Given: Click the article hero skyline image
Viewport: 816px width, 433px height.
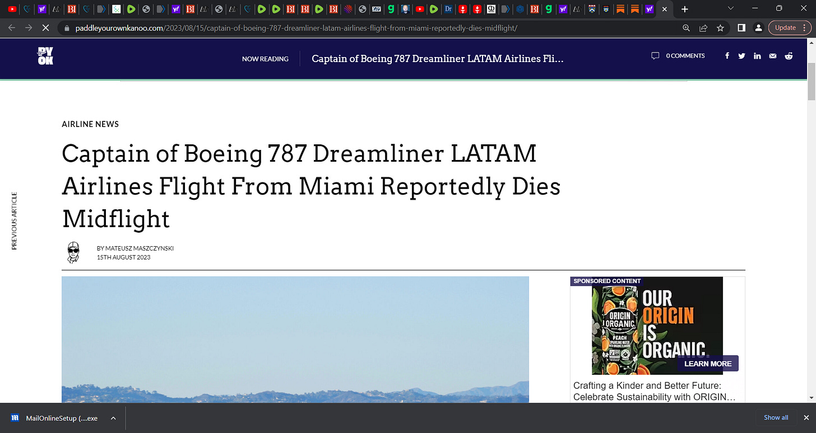Looking at the screenshot, I should click(x=295, y=340).
